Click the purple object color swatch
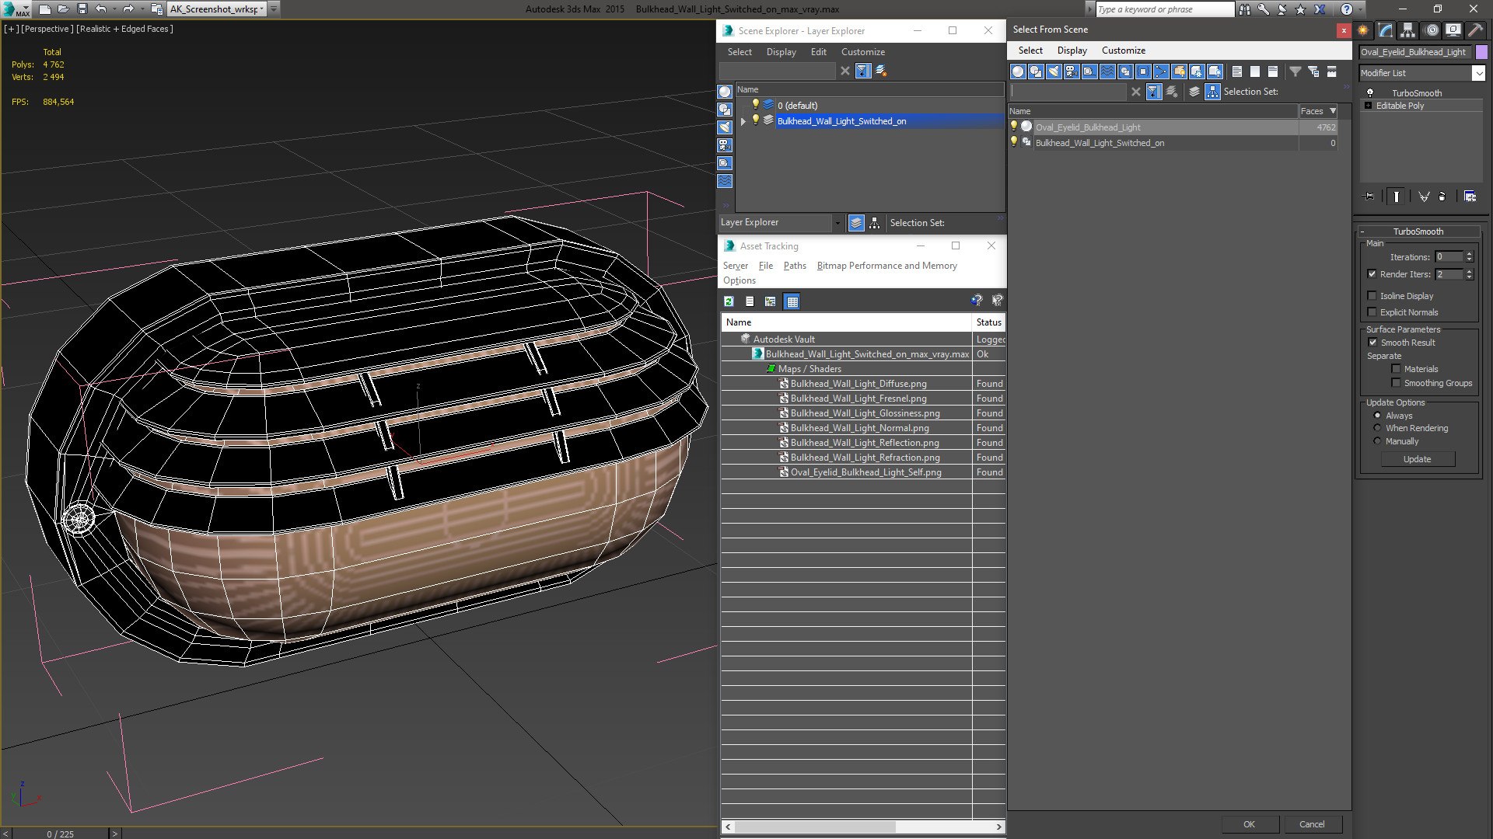 pos(1481,52)
